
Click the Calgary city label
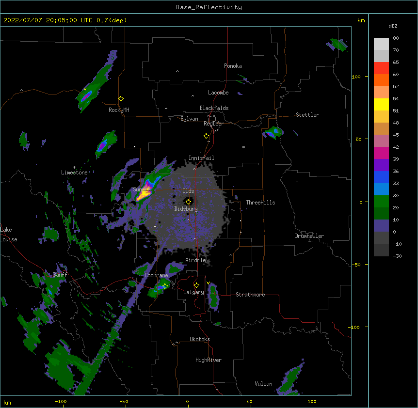point(193,292)
